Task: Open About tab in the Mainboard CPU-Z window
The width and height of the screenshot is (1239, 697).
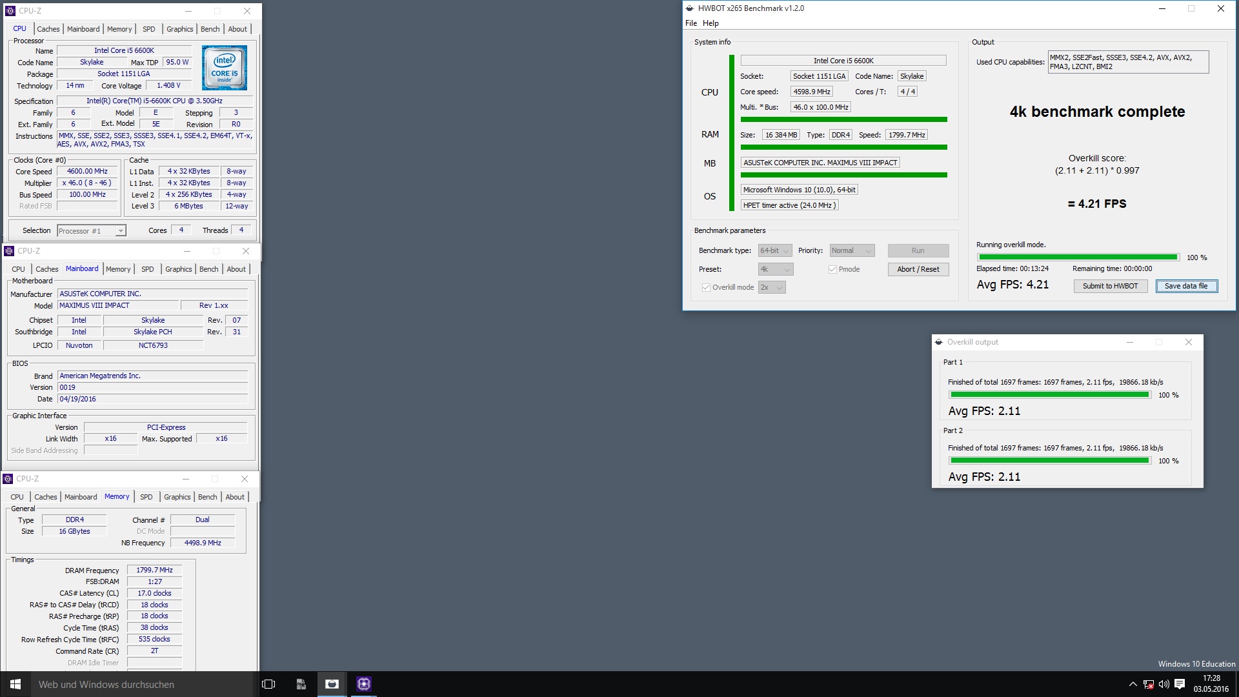Action: pyautogui.click(x=236, y=270)
